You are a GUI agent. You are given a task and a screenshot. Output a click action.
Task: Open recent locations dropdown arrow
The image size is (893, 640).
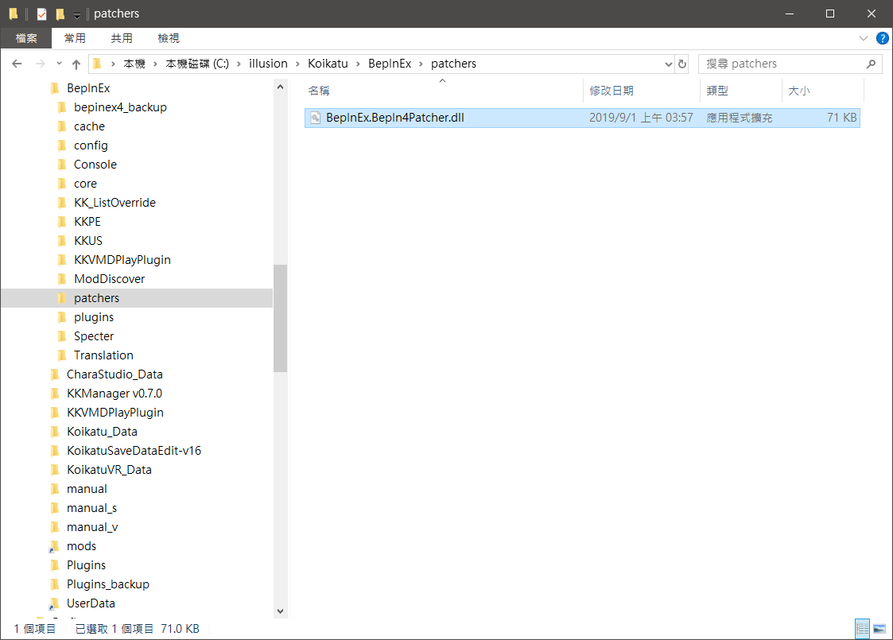pyautogui.click(x=57, y=64)
